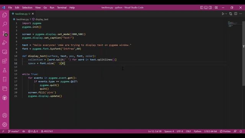
Task: Open the Go menu
Action: coord(45,8)
